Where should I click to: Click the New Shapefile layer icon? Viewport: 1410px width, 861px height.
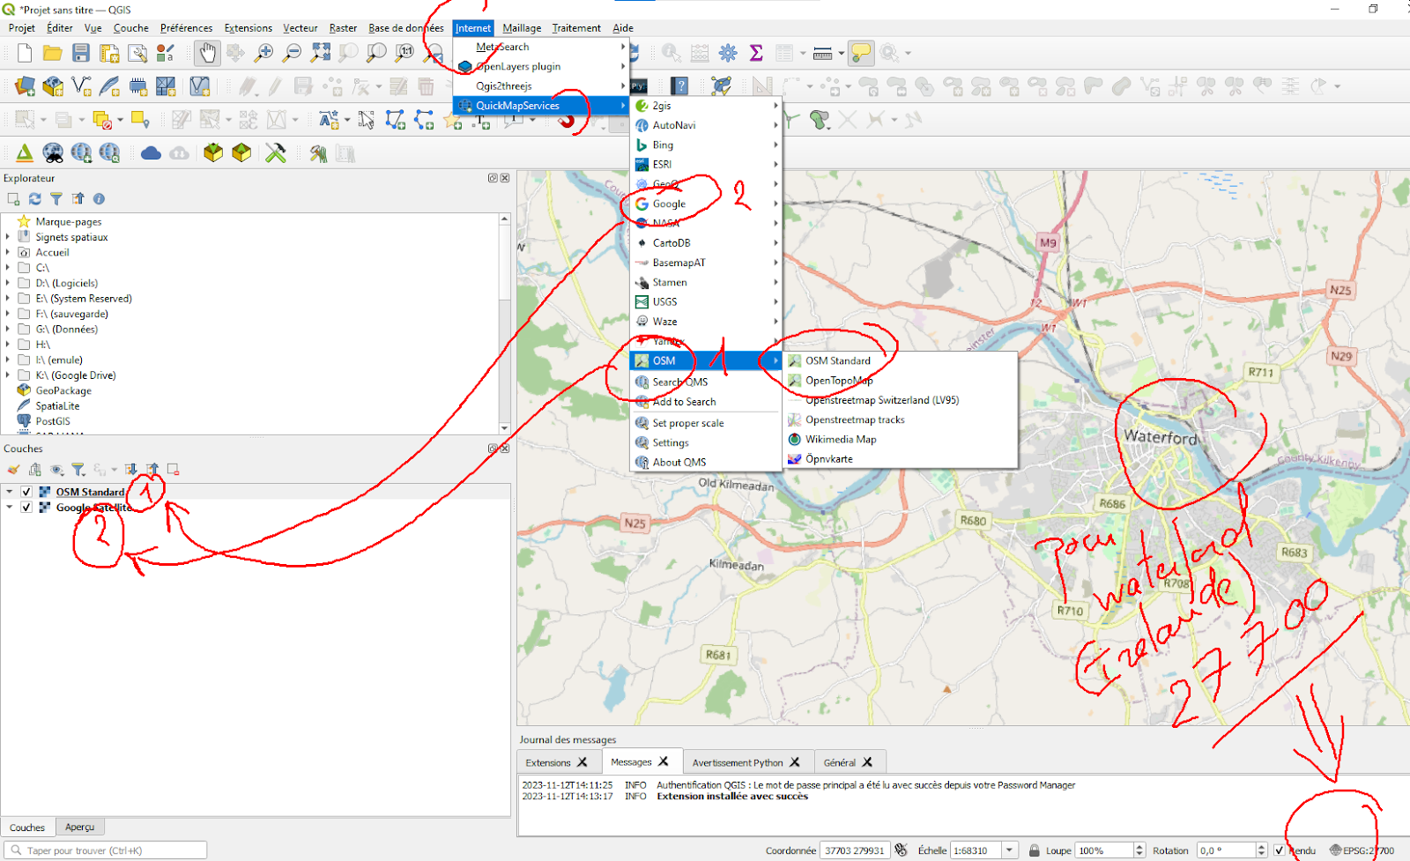[81, 86]
